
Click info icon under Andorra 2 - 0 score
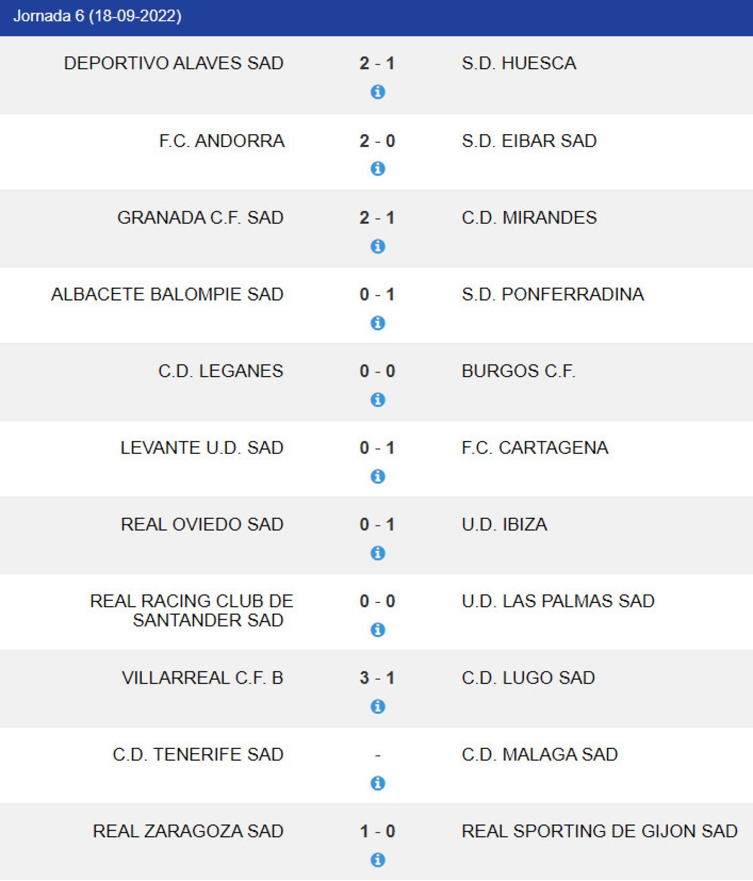click(x=377, y=169)
